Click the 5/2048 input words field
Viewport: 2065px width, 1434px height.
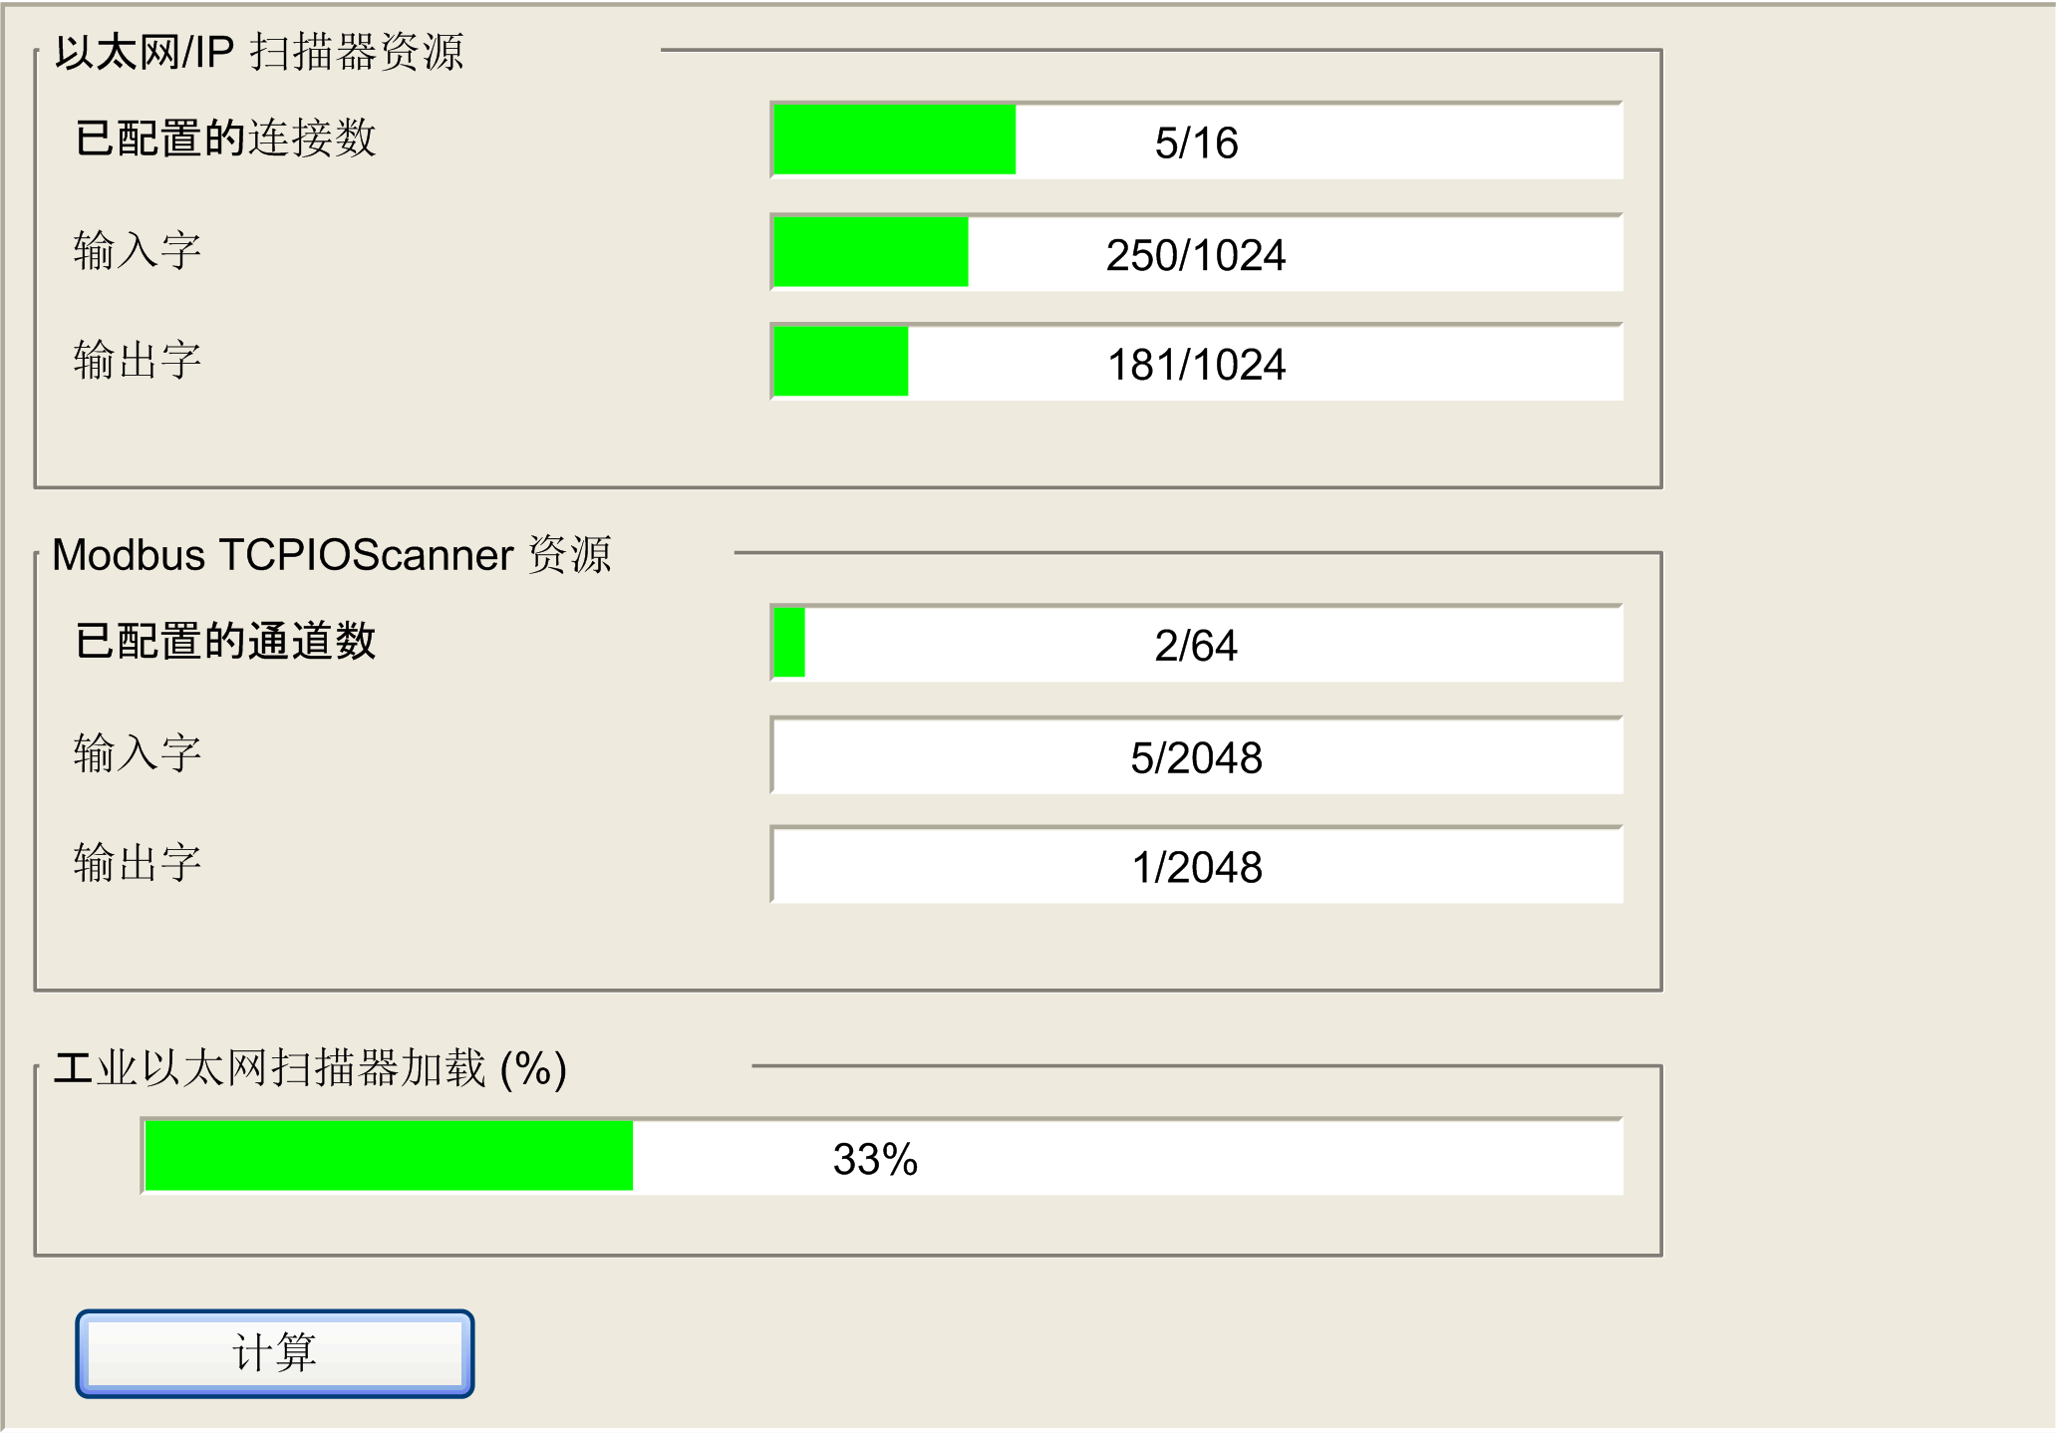(1196, 757)
